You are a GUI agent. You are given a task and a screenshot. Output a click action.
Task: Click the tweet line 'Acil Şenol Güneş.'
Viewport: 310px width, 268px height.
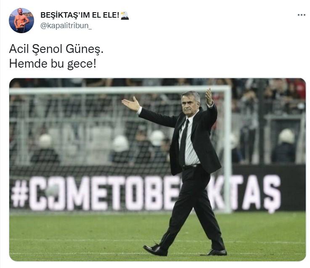tap(56, 49)
